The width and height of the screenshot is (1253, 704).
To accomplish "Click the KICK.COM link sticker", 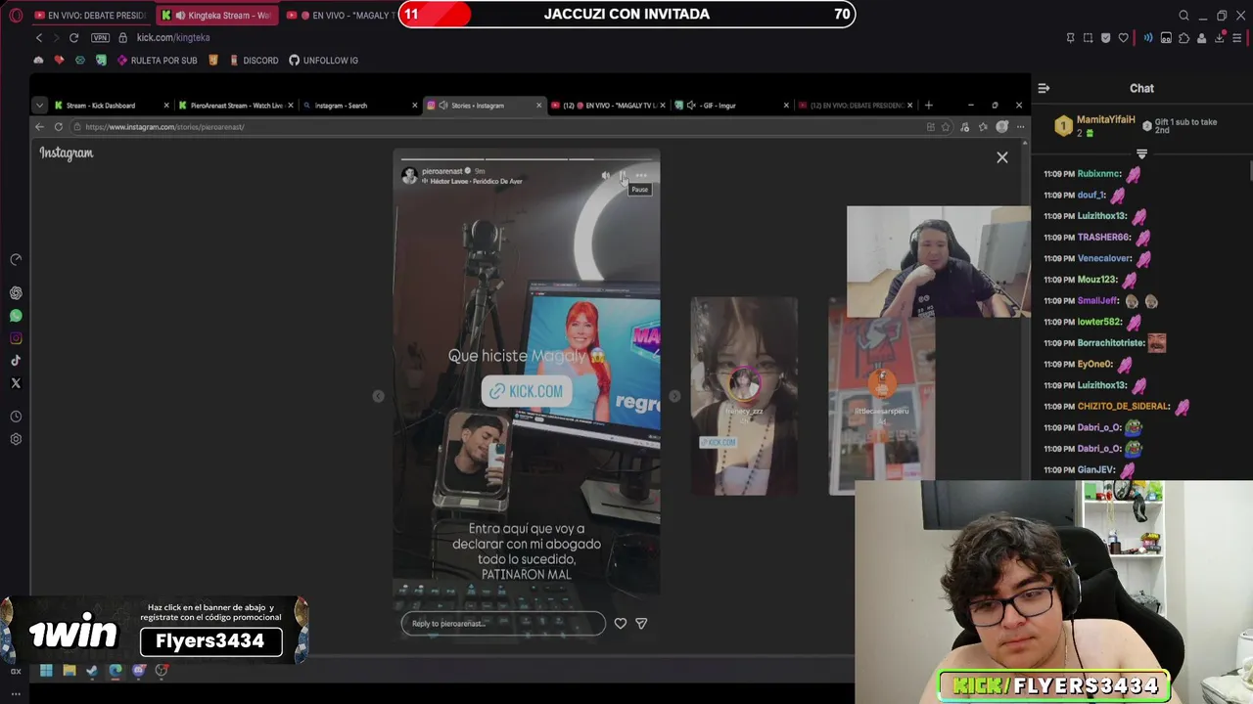I will [x=527, y=391].
